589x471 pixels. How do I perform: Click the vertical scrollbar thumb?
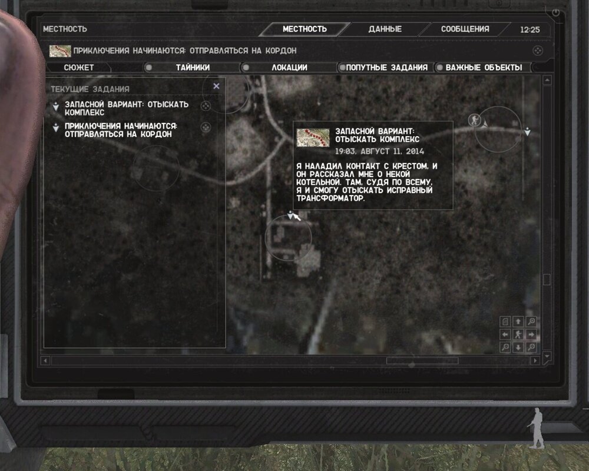pos(547,280)
